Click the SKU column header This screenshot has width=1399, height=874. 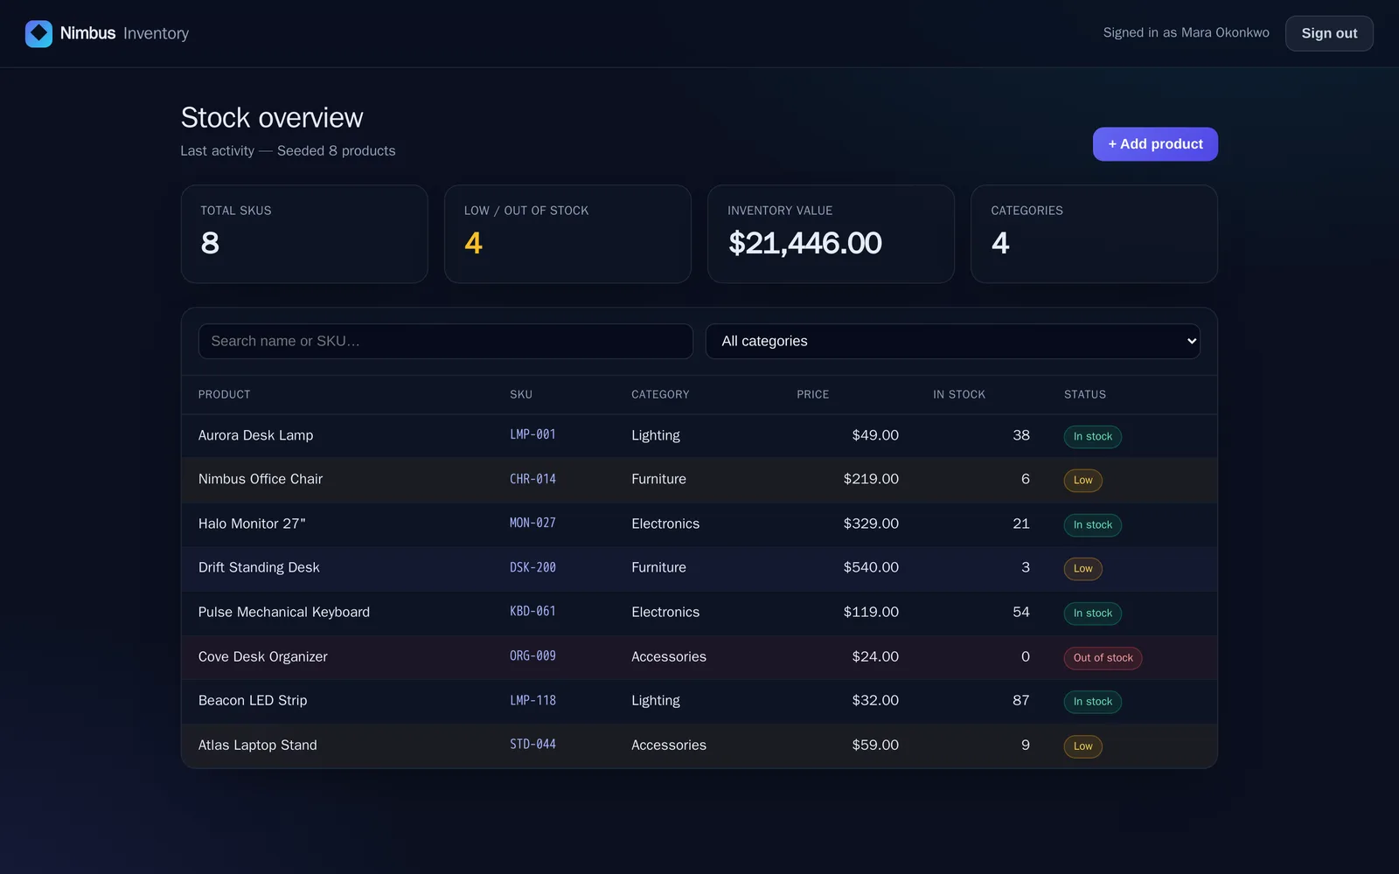tap(521, 395)
